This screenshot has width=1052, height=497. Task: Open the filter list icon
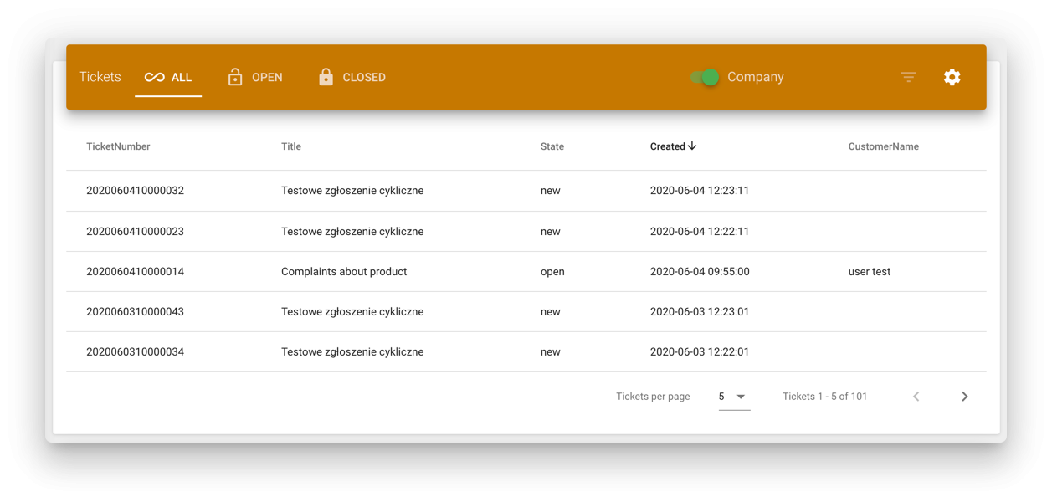point(908,77)
